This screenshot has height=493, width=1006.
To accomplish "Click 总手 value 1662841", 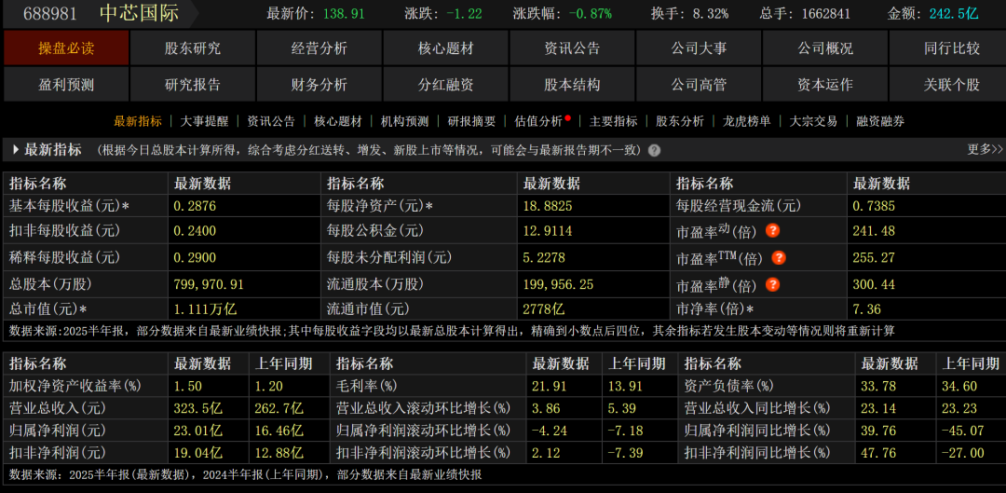I will (x=826, y=13).
